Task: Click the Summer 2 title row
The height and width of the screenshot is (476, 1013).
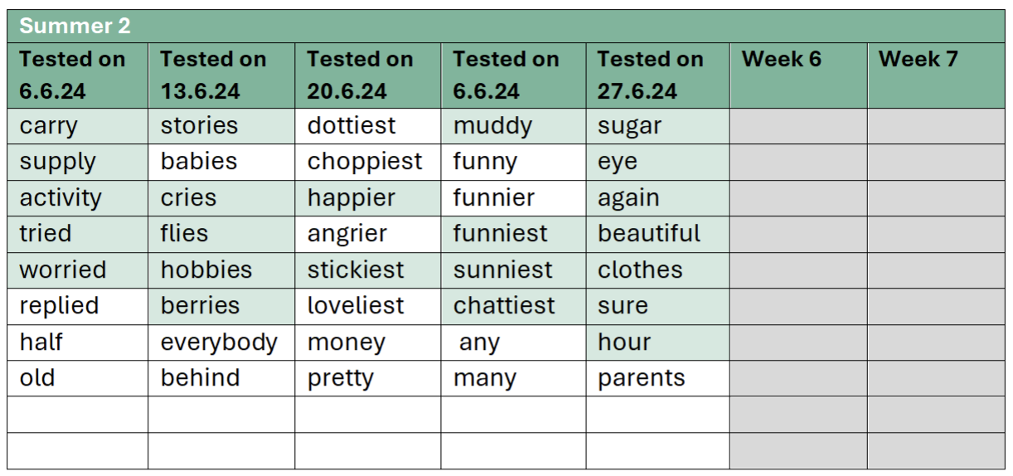Action: tap(507, 26)
